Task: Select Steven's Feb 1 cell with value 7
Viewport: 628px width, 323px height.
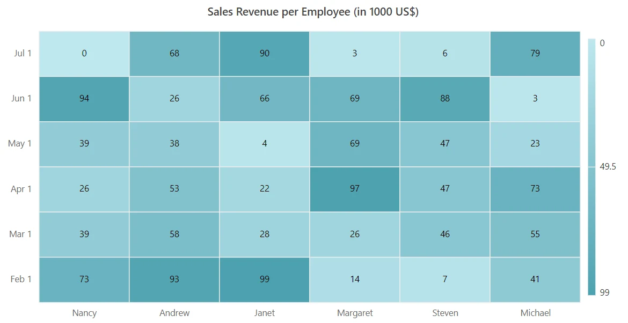Action: [x=444, y=280]
